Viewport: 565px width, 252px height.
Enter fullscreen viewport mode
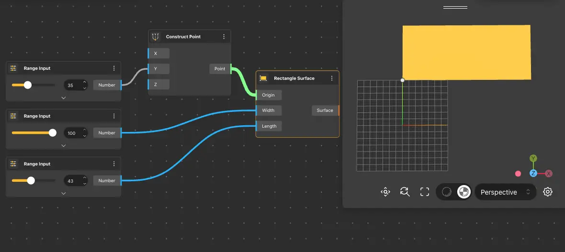(x=424, y=192)
